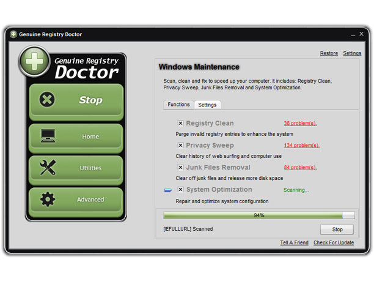Image resolution: width=374 pixels, height=281 pixels.
Task: Click the computer monitor Home icon
Action: (48, 136)
